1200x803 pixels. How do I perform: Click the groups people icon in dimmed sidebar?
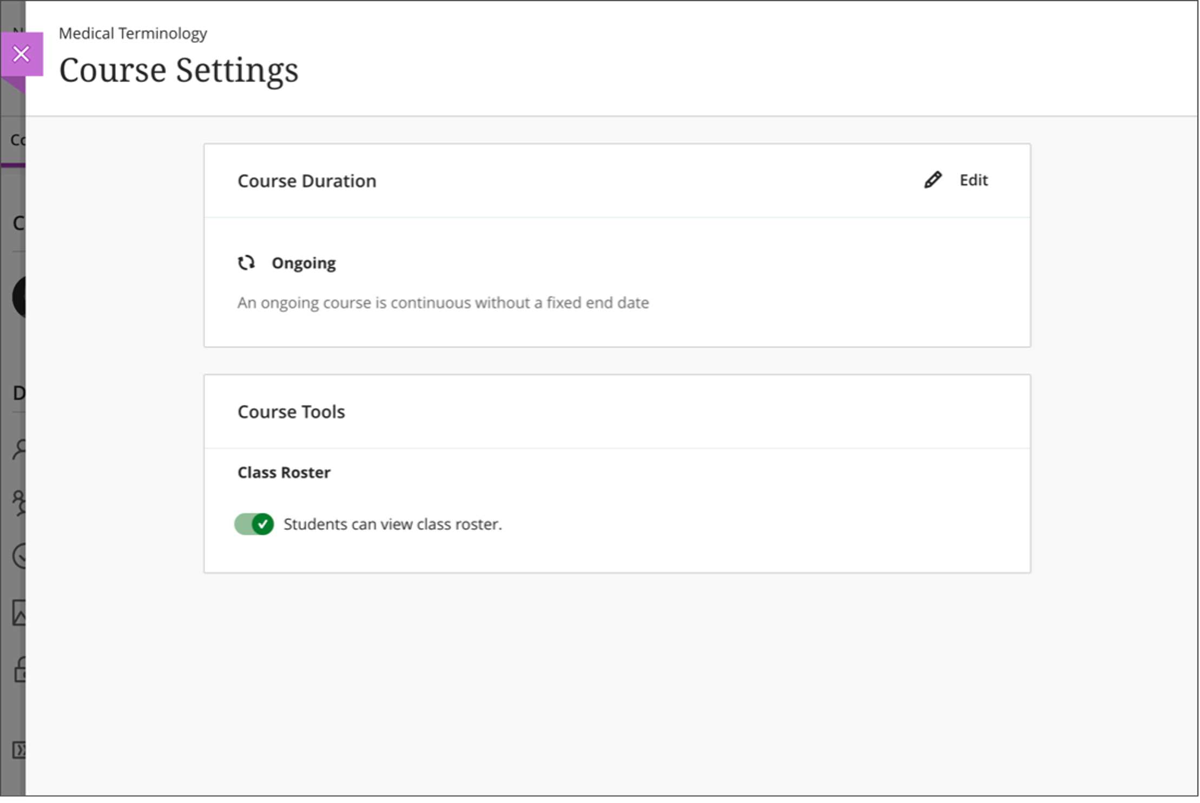pyautogui.click(x=19, y=503)
